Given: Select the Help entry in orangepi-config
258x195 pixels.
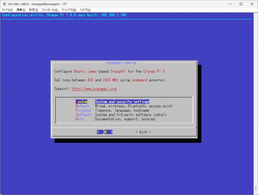Looking at the screenshot, I should (x=79, y=119).
